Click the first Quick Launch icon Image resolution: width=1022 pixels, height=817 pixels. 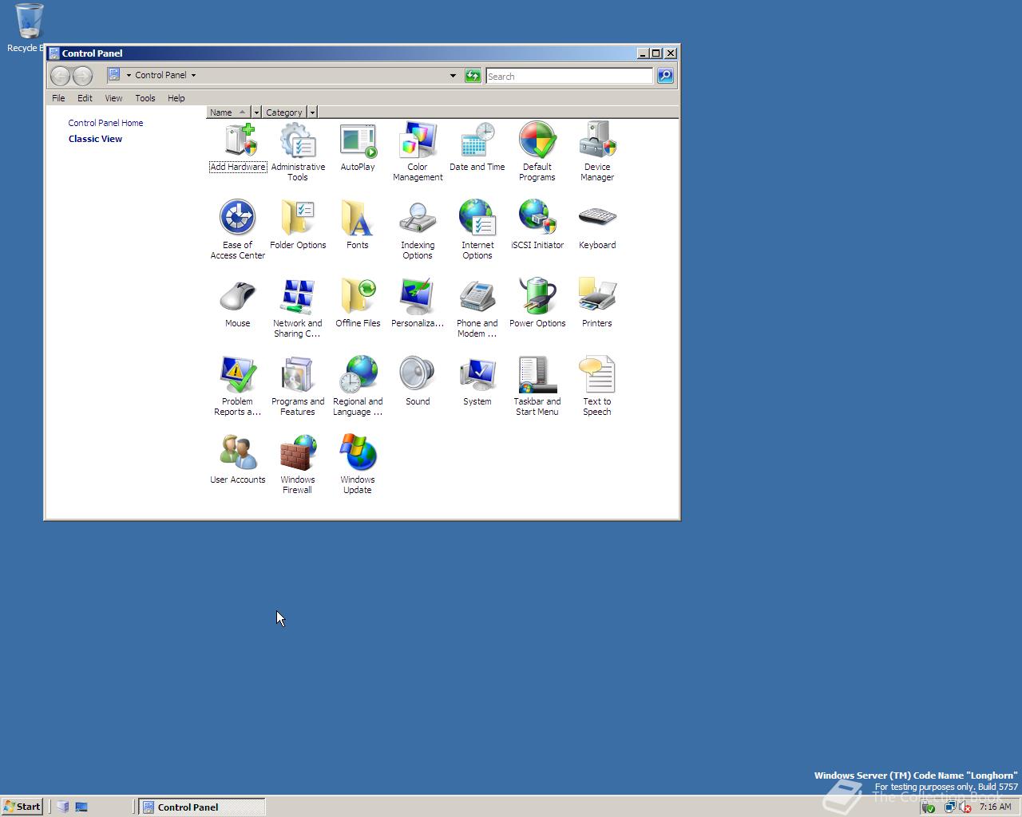pyautogui.click(x=63, y=807)
